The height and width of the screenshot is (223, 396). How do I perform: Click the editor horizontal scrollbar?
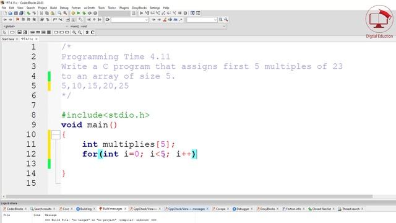[x=189, y=196]
